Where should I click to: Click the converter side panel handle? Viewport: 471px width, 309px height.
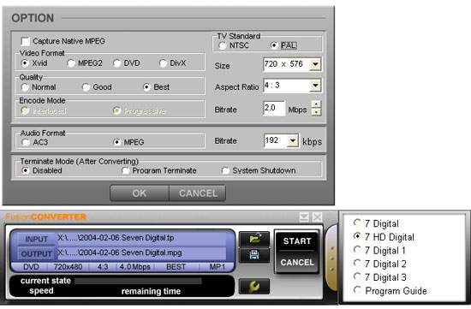332,258
